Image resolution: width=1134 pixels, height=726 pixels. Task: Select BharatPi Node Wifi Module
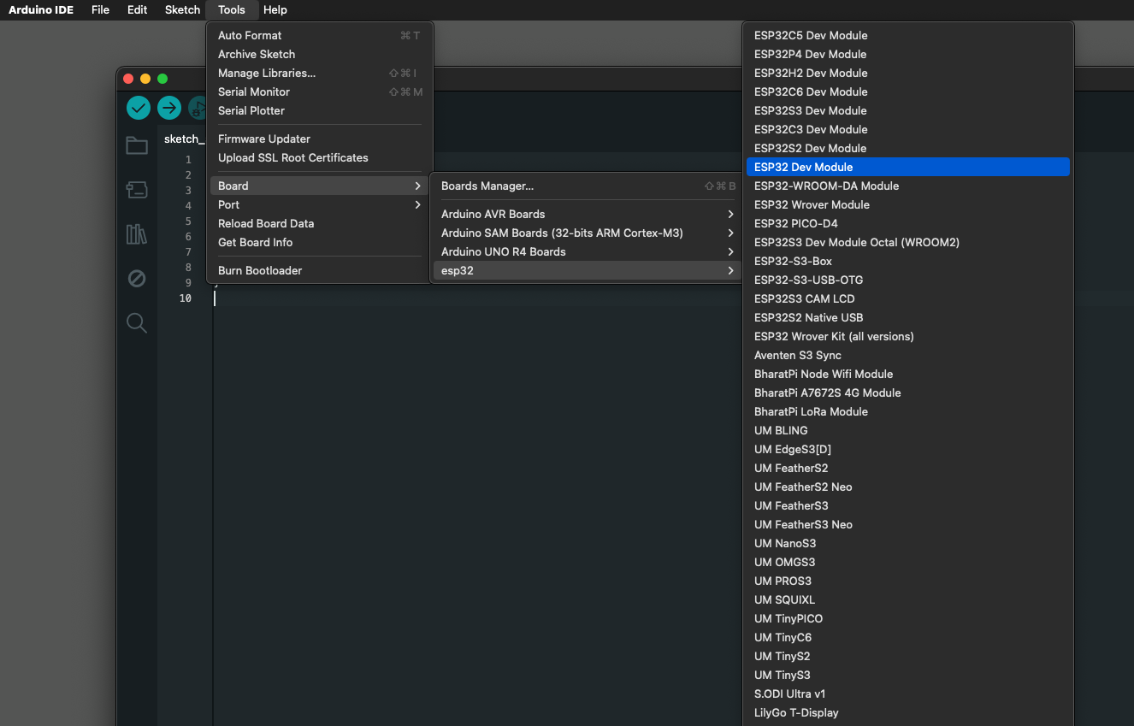[x=908, y=374]
